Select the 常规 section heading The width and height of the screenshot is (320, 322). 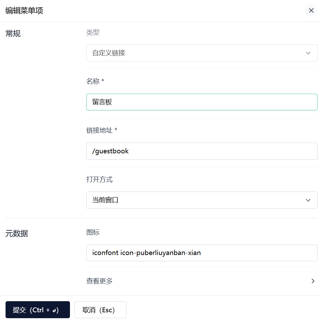coord(13,33)
